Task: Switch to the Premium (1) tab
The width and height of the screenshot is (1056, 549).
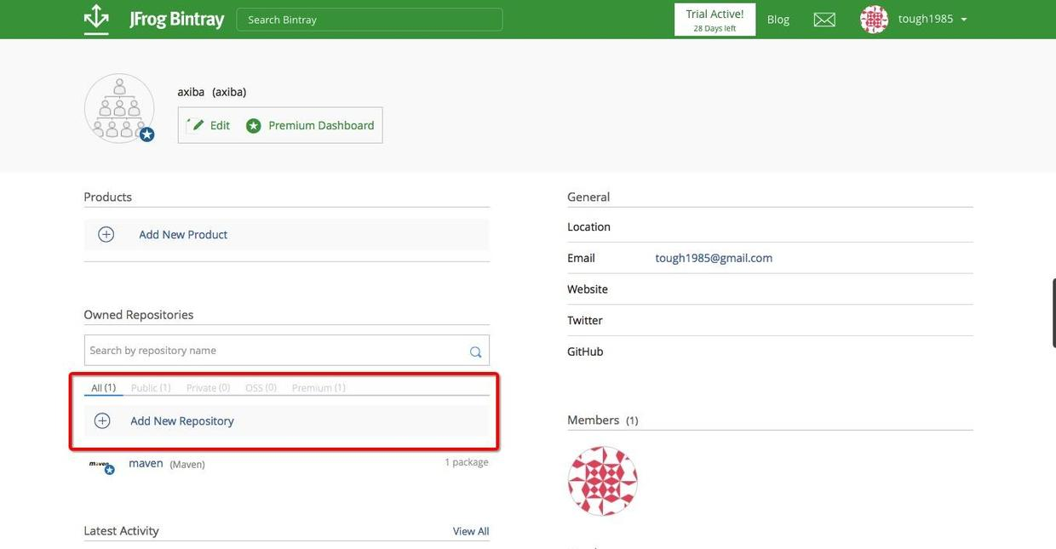Action: click(319, 387)
